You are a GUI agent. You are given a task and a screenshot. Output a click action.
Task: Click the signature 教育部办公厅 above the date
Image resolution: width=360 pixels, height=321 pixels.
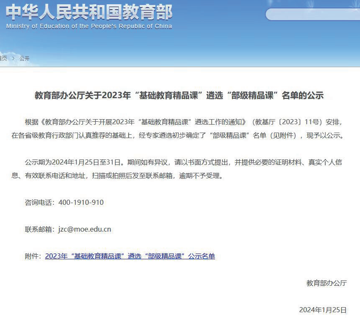(326, 283)
